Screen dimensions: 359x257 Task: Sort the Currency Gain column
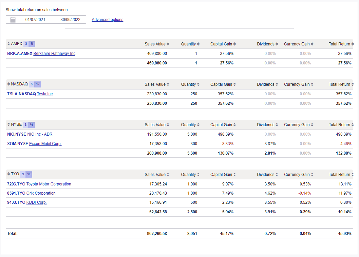(312, 44)
